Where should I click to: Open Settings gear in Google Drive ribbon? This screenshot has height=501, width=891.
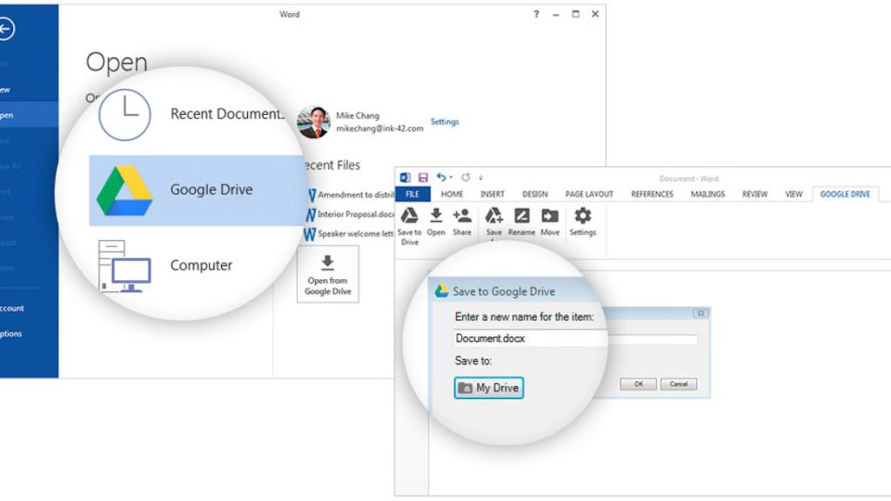click(582, 216)
